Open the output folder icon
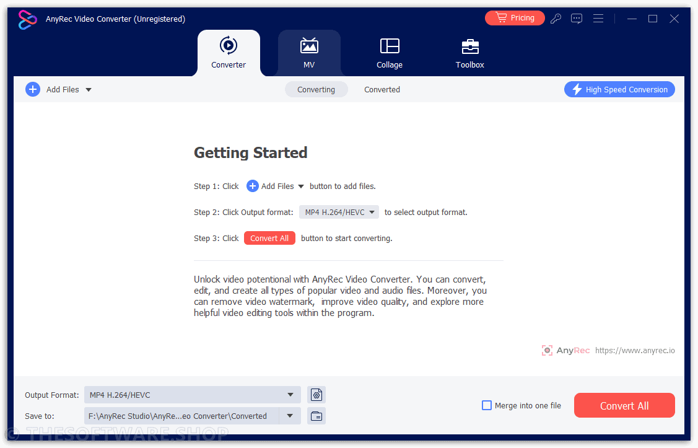This screenshot has height=448, width=698. [x=316, y=416]
